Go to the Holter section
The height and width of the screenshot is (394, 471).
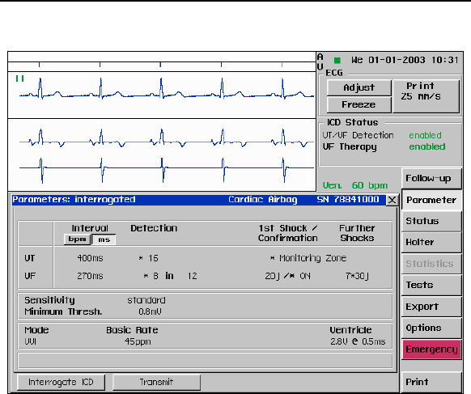(431, 242)
